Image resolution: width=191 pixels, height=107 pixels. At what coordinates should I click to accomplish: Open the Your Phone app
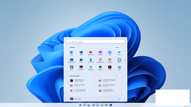click(x=91, y=60)
